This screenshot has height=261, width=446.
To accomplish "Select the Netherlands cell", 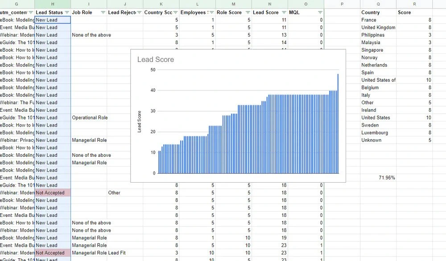I will point(378,65).
